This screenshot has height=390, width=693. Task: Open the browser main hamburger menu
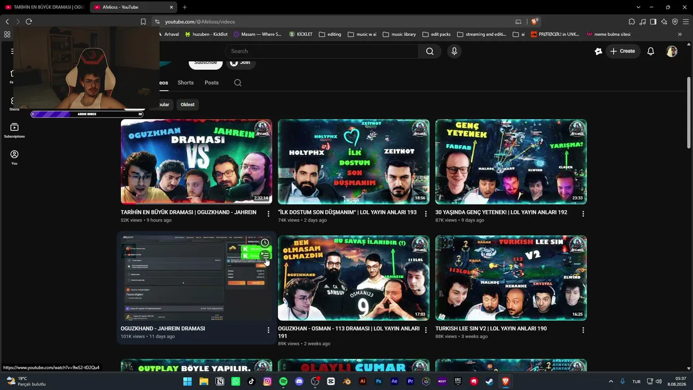click(x=685, y=22)
